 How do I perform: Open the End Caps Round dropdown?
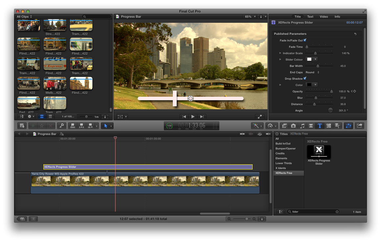312,72
